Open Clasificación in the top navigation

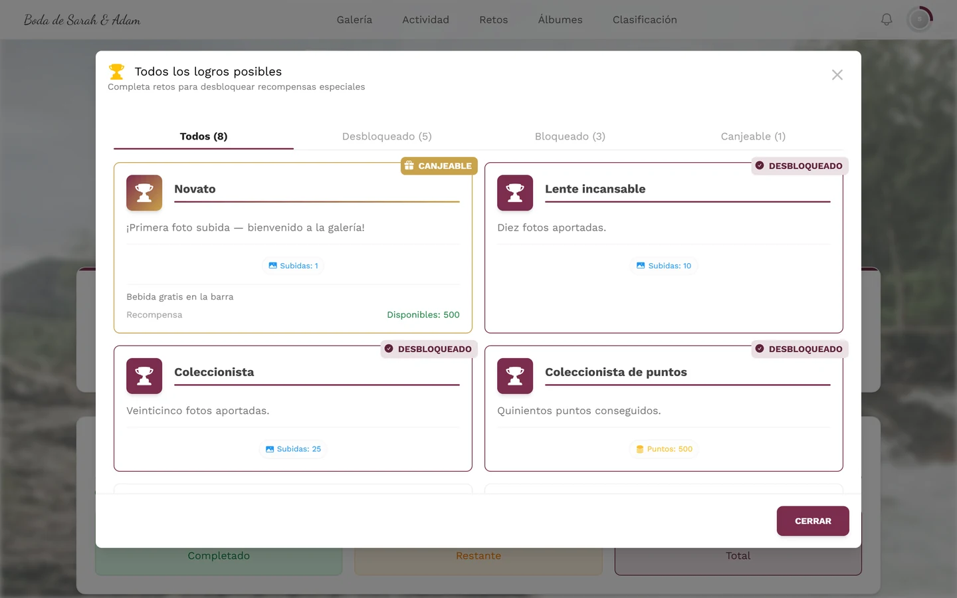pos(645,20)
